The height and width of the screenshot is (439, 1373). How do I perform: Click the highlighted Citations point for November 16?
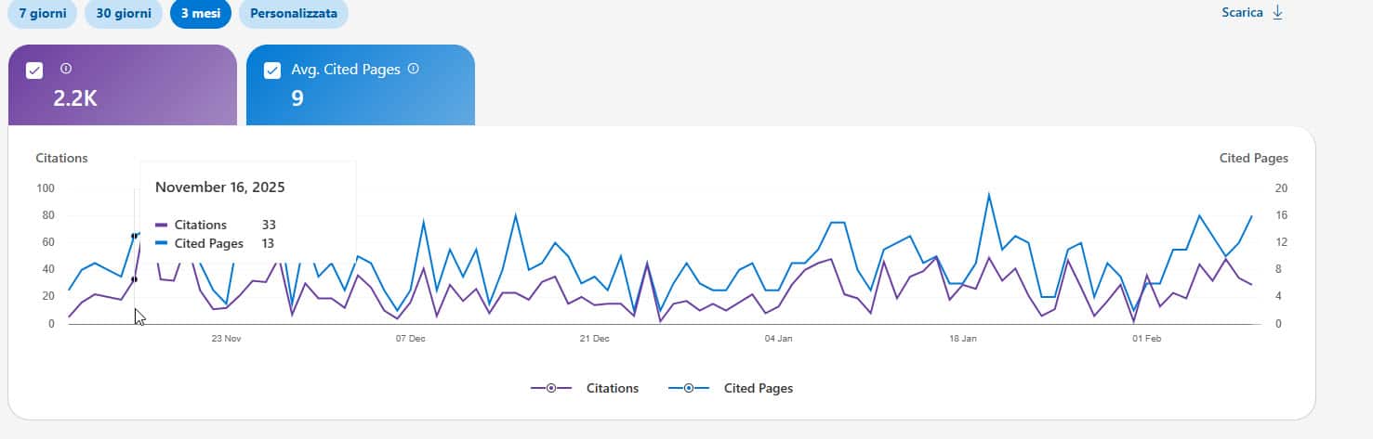click(135, 278)
